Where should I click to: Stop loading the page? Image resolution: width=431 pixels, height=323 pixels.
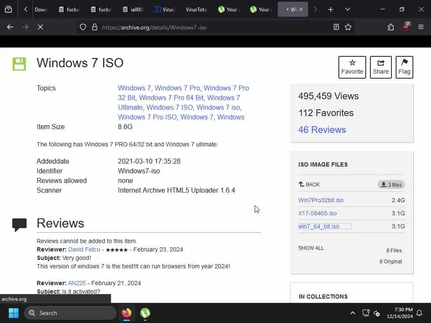point(40,27)
